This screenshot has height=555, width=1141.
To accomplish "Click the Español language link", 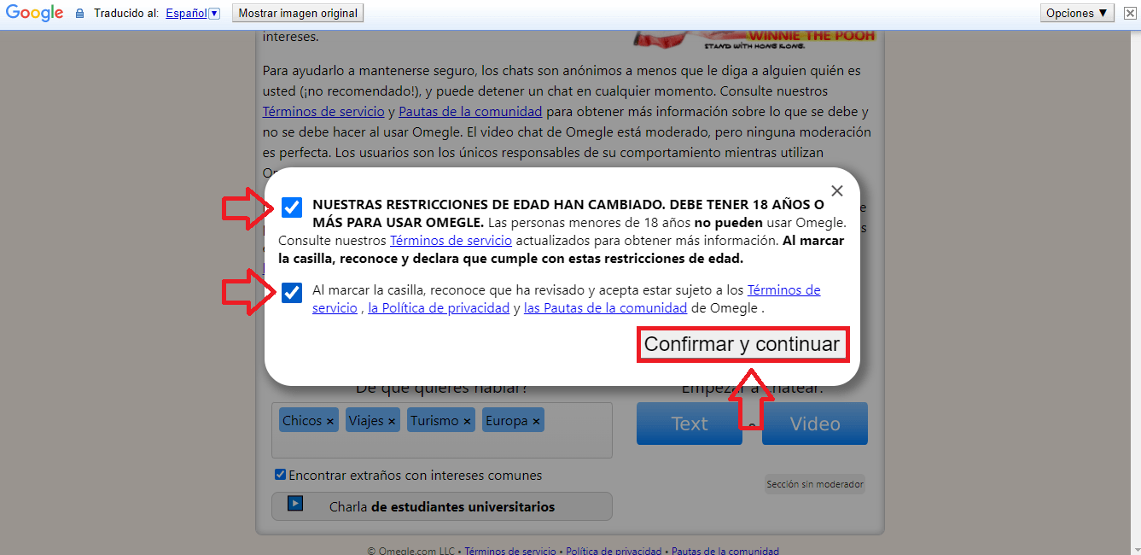I will click(185, 14).
